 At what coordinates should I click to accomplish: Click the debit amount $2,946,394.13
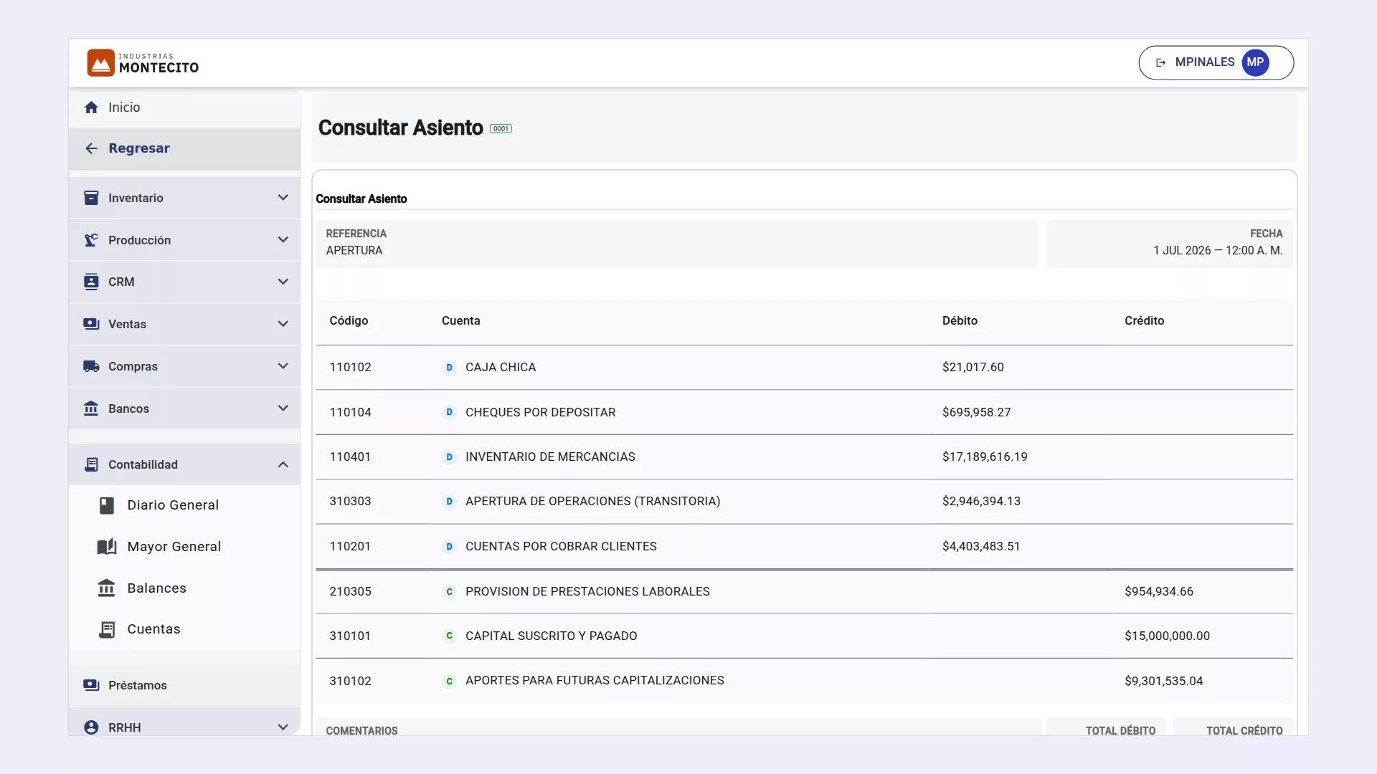coord(981,501)
